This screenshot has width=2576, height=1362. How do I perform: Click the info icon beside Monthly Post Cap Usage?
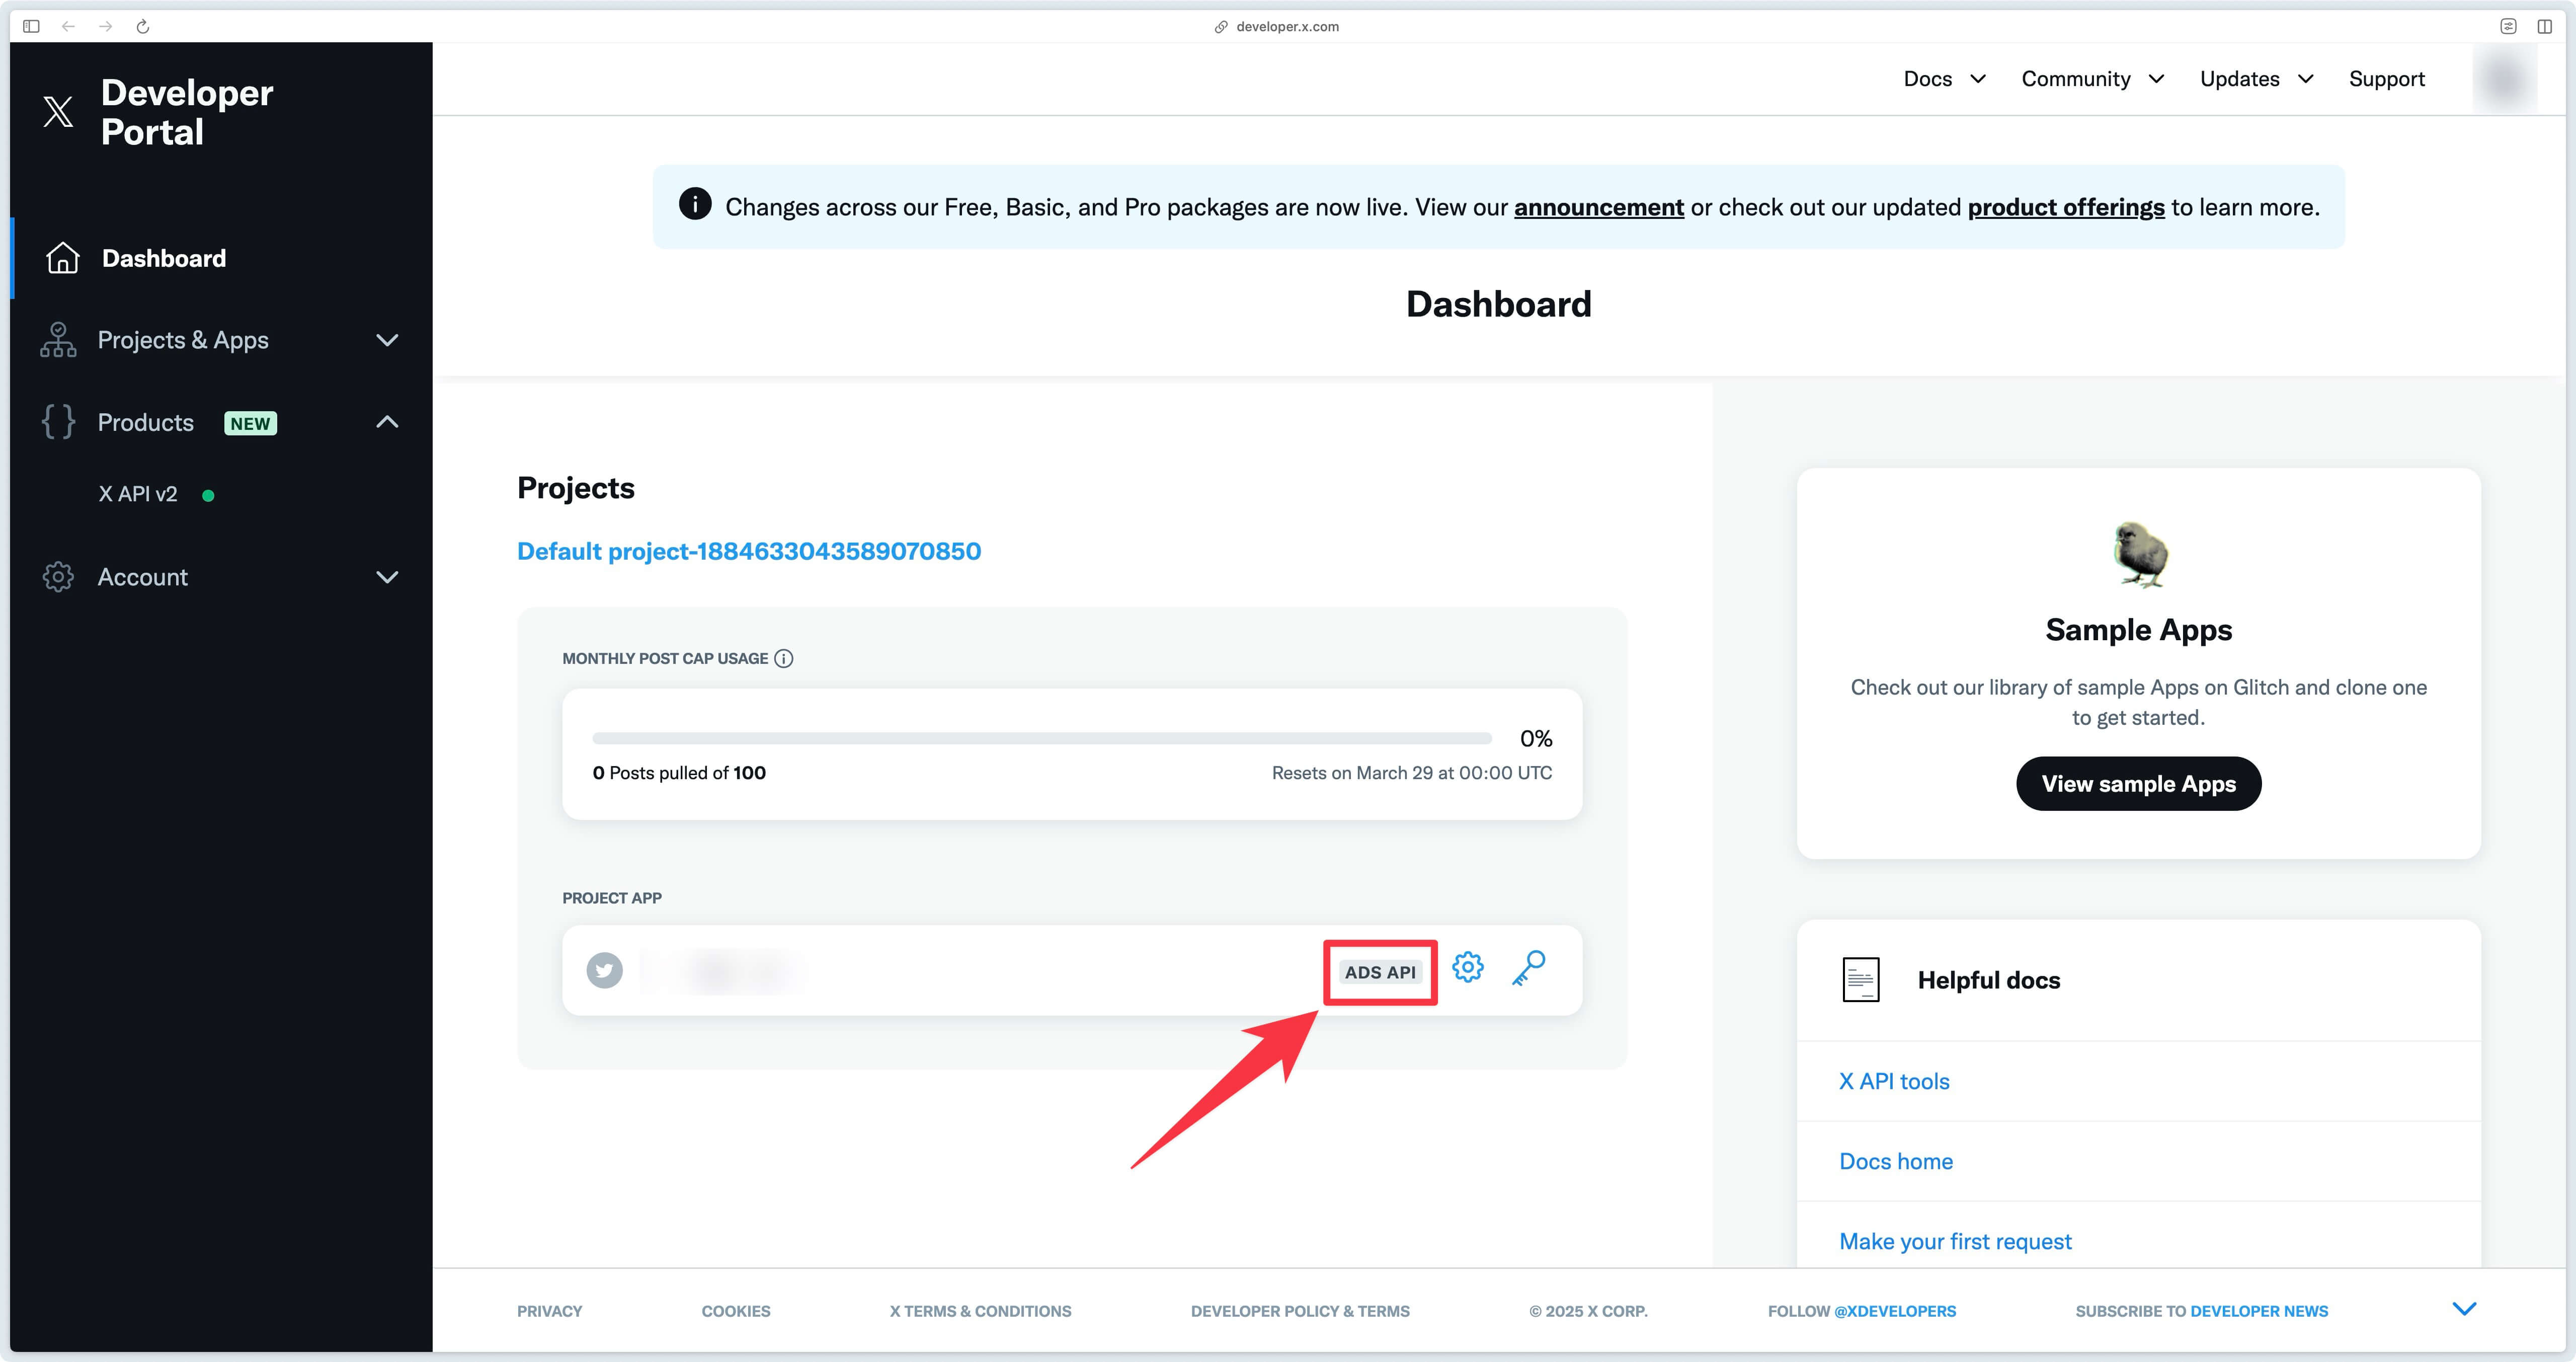point(784,658)
